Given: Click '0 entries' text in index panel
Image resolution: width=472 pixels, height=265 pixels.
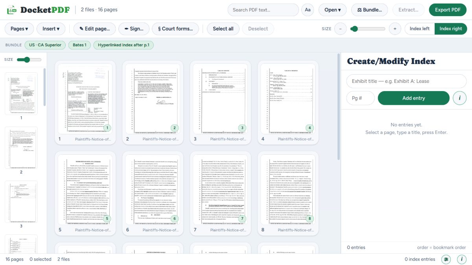Looking at the screenshot, I should (x=356, y=247).
